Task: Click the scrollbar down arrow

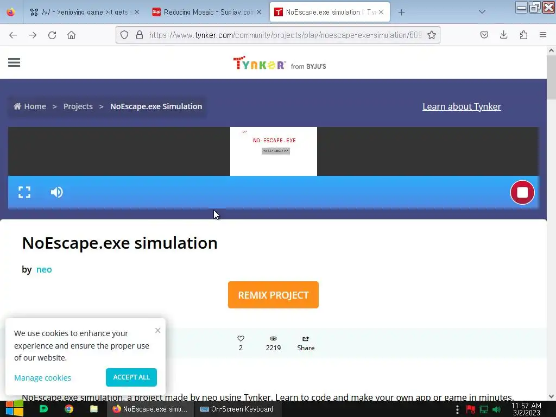Action: point(552,396)
